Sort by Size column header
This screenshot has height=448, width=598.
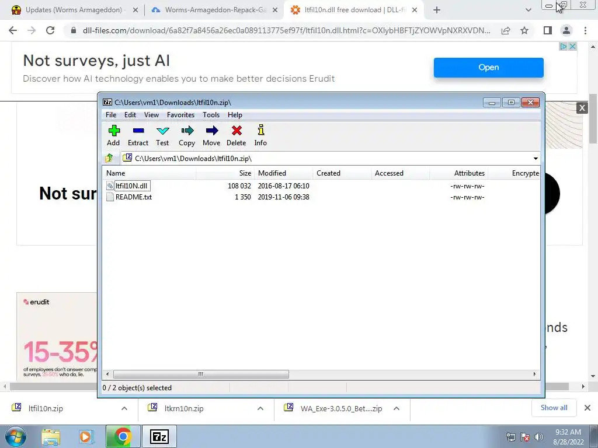click(225, 173)
